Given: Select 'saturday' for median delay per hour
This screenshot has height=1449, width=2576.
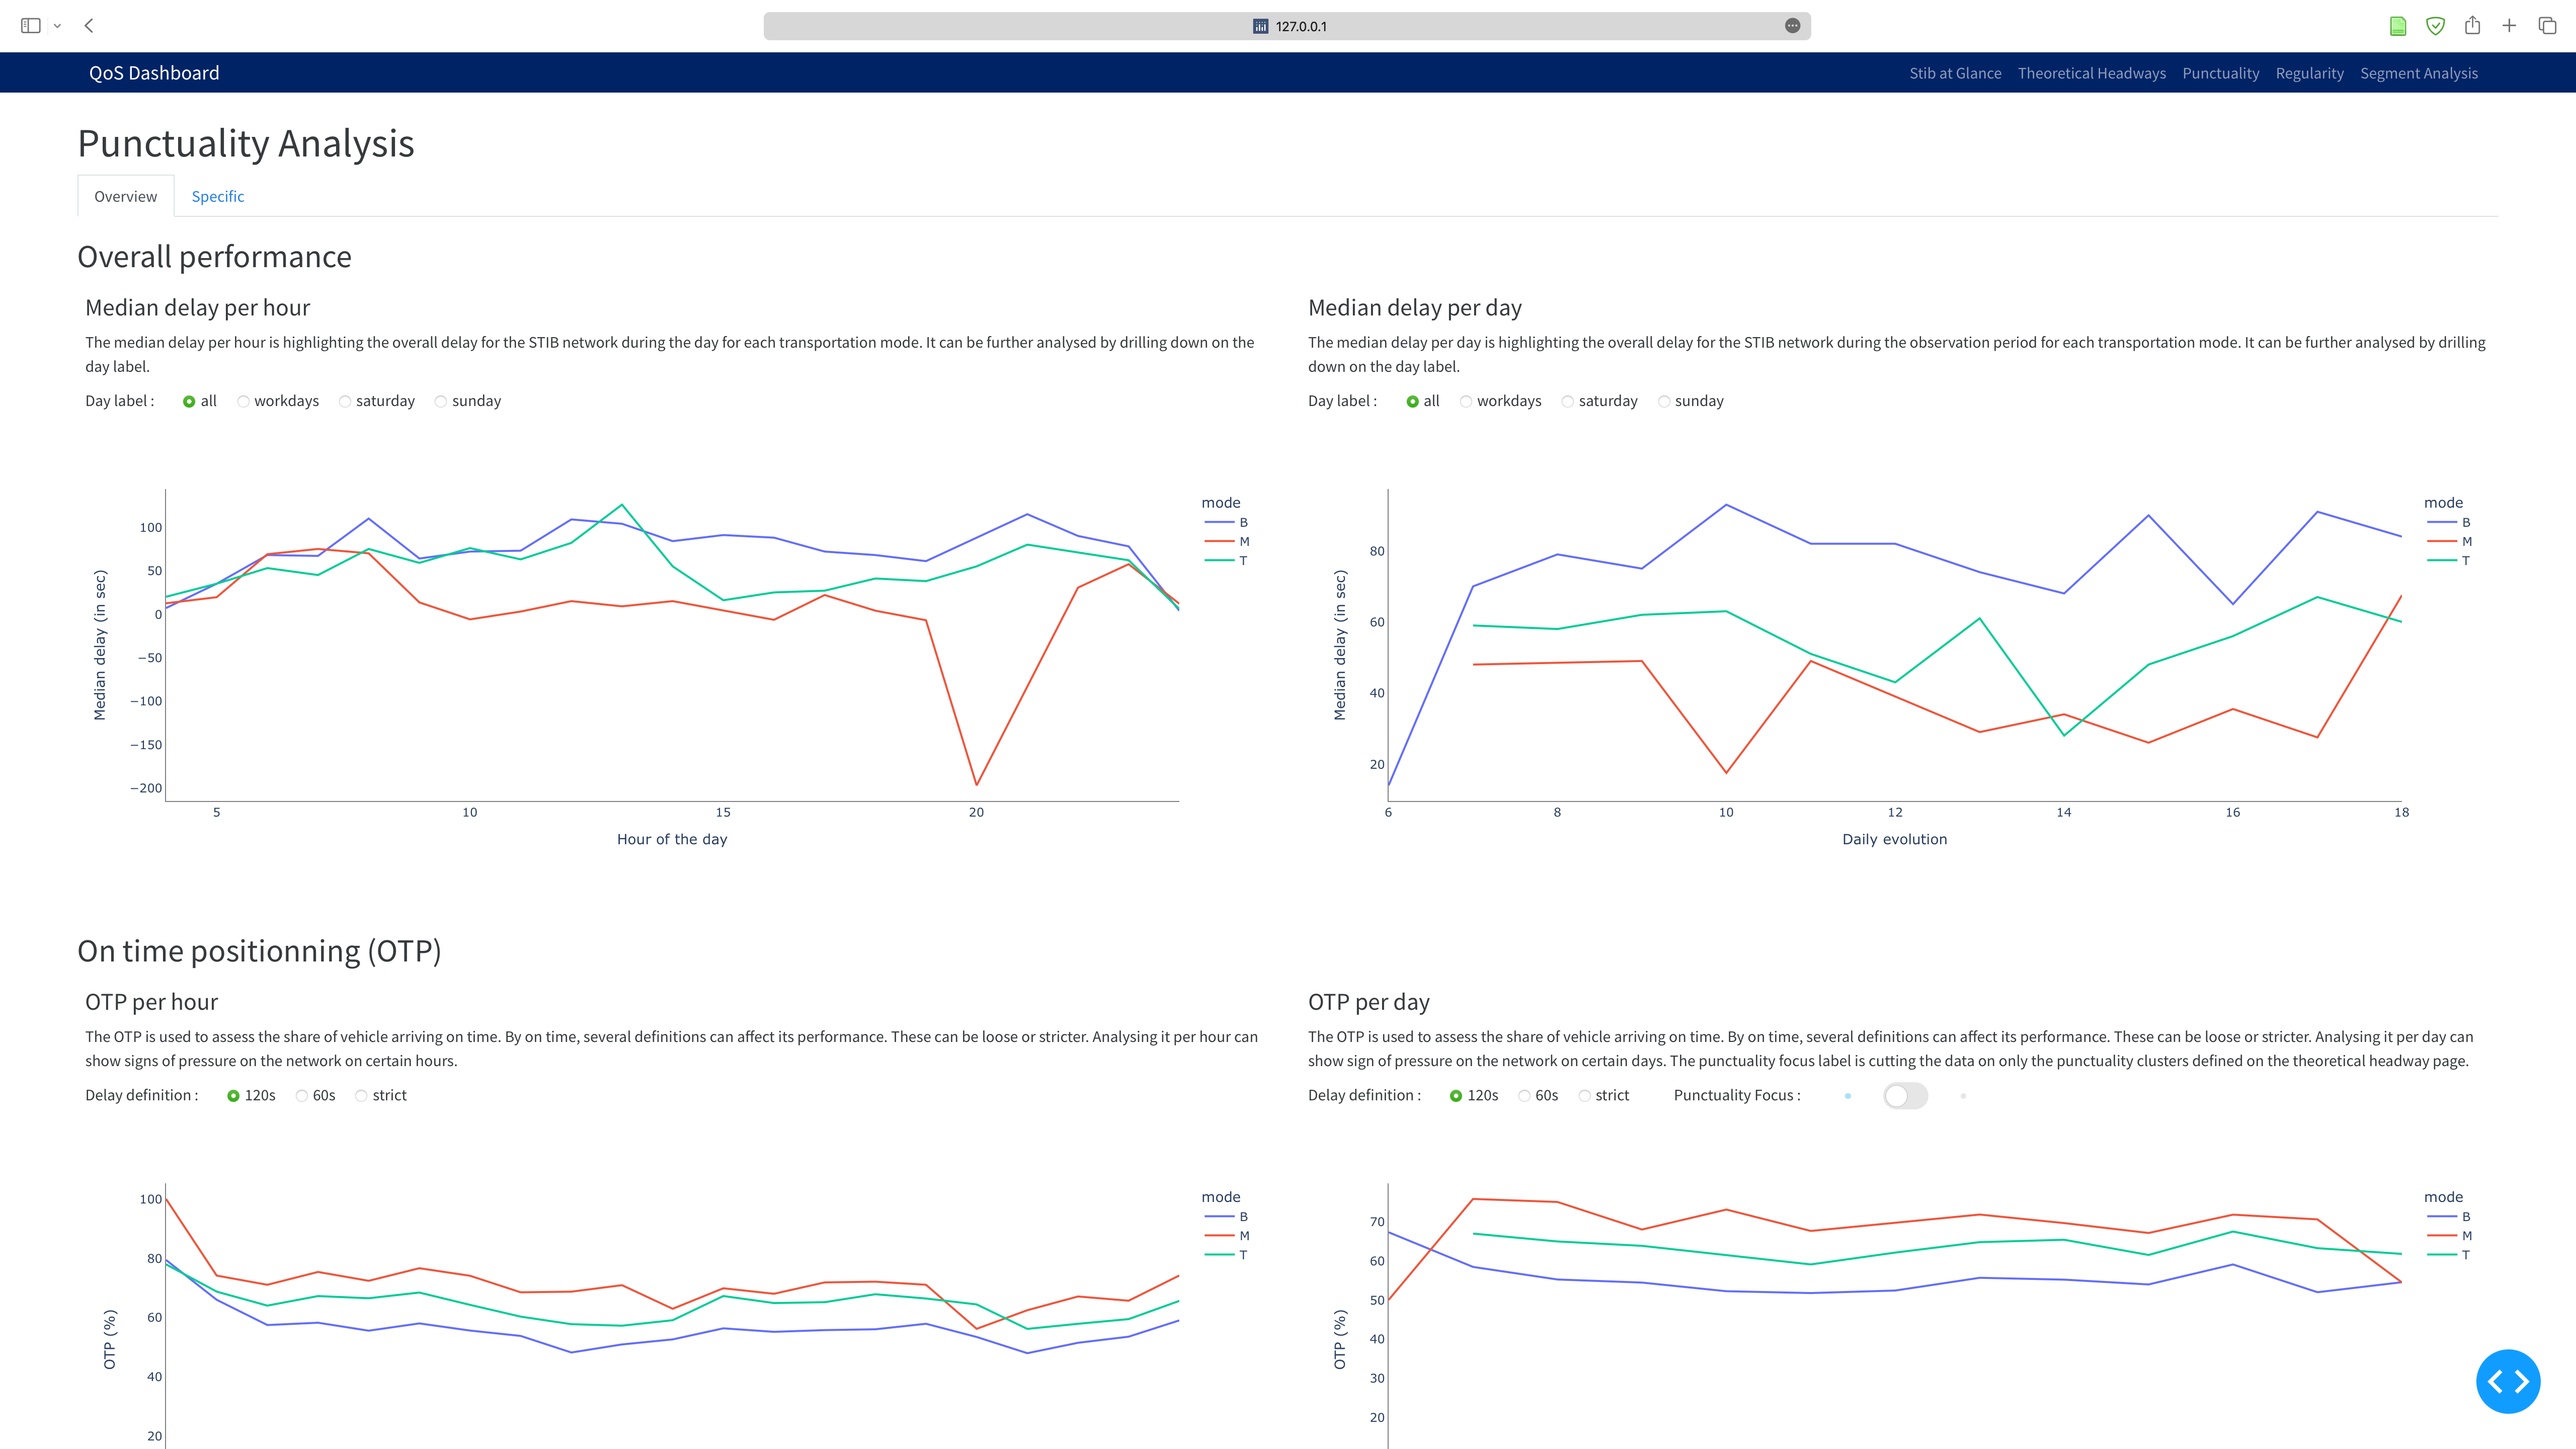Looking at the screenshot, I should point(345,401).
